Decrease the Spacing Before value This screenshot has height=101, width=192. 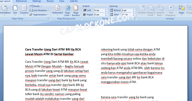pyautogui.click(x=134, y=11)
